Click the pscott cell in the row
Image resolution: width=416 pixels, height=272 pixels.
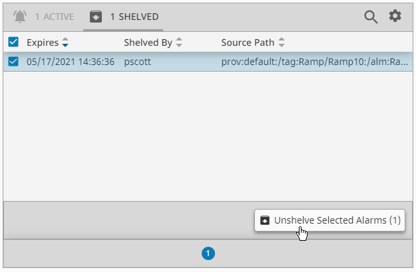[x=137, y=62]
